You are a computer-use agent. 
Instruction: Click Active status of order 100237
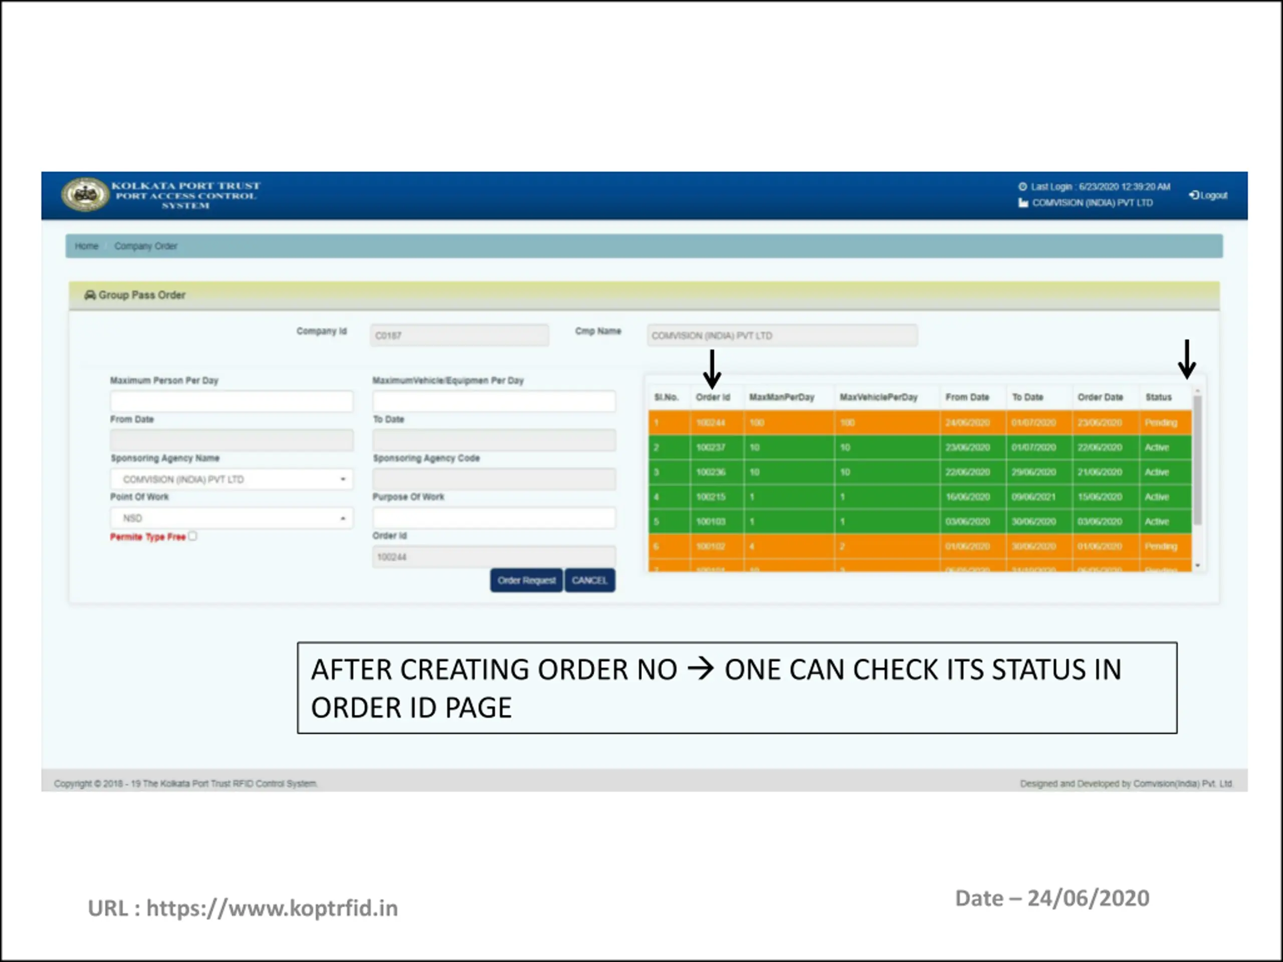(x=1157, y=447)
